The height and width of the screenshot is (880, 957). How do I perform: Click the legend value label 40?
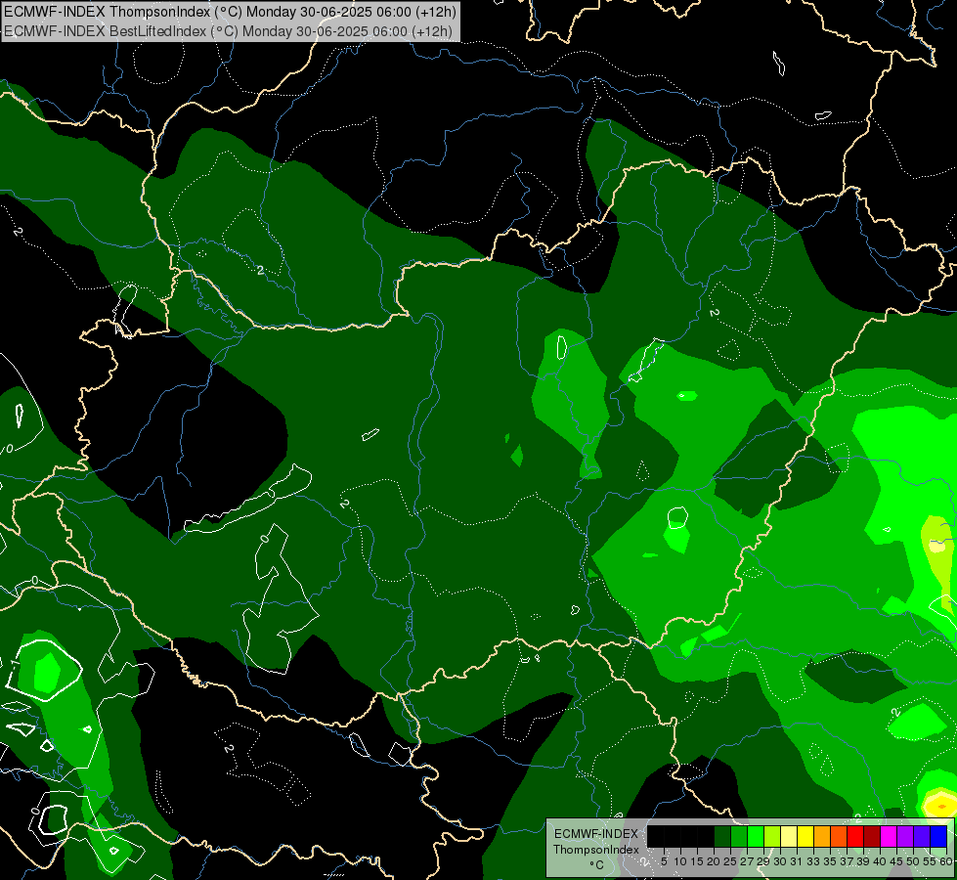[880, 861]
